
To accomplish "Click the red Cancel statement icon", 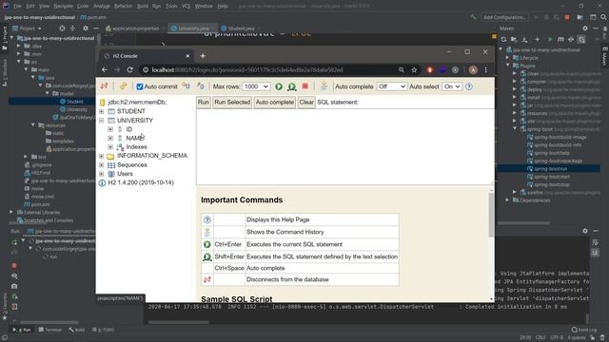I will (x=305, y=86).
